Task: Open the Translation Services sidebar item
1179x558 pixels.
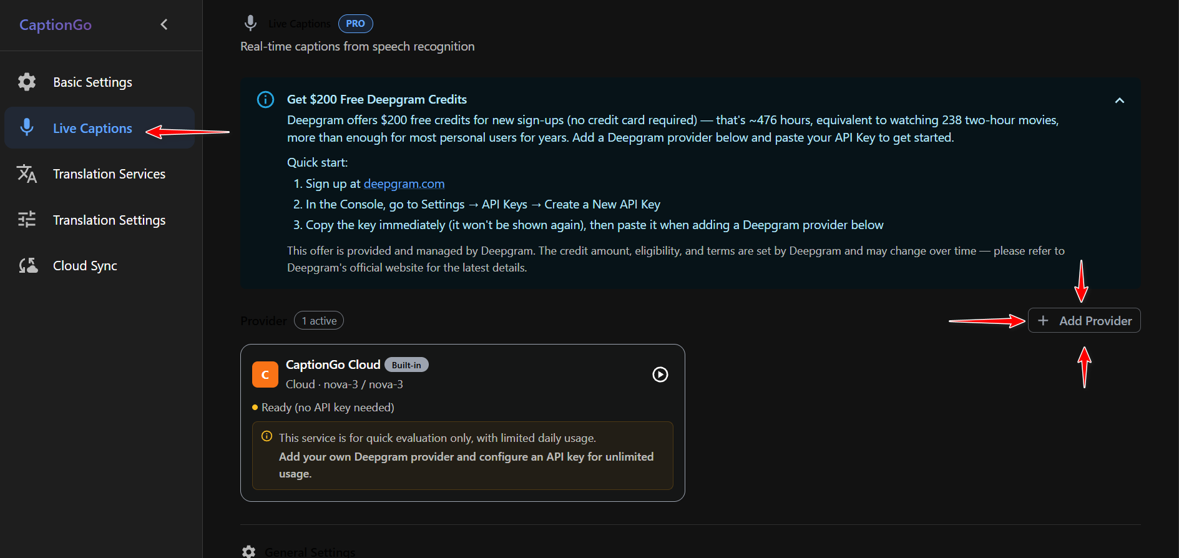Action: click(100, 174)
